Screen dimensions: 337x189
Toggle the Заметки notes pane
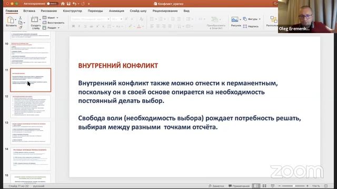pyautogui.click(x=216, y=186)
